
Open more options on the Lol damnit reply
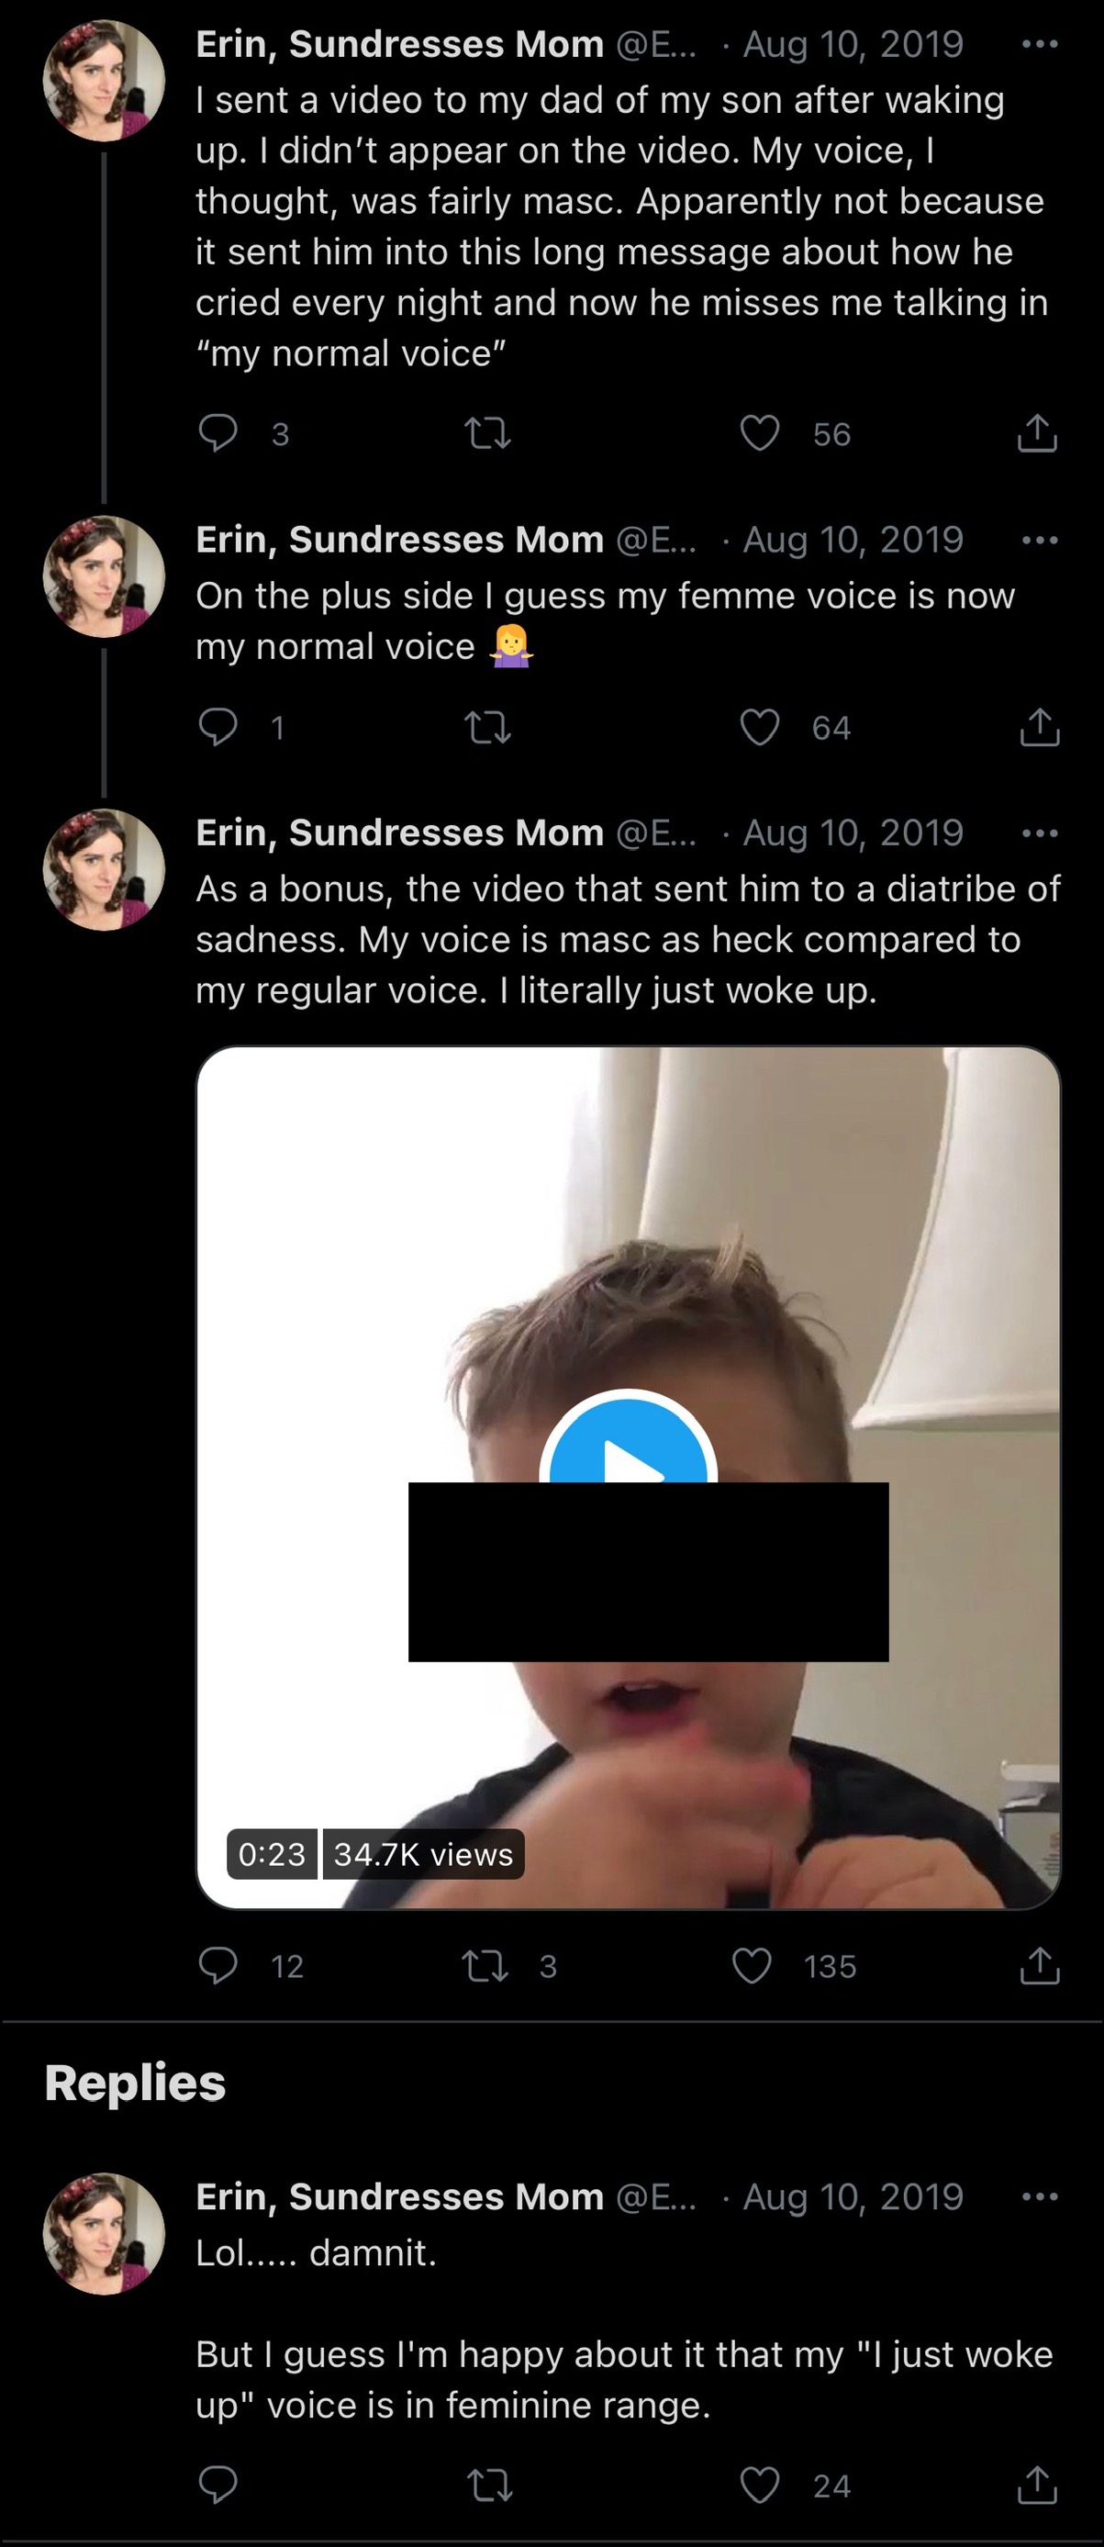coord(1040,2197)
